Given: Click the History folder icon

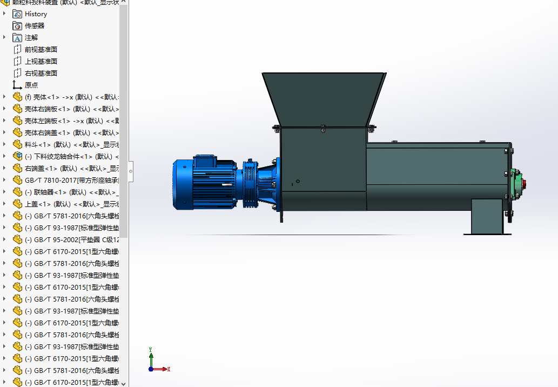Looking at the screenshot, I should click(17, 14).
